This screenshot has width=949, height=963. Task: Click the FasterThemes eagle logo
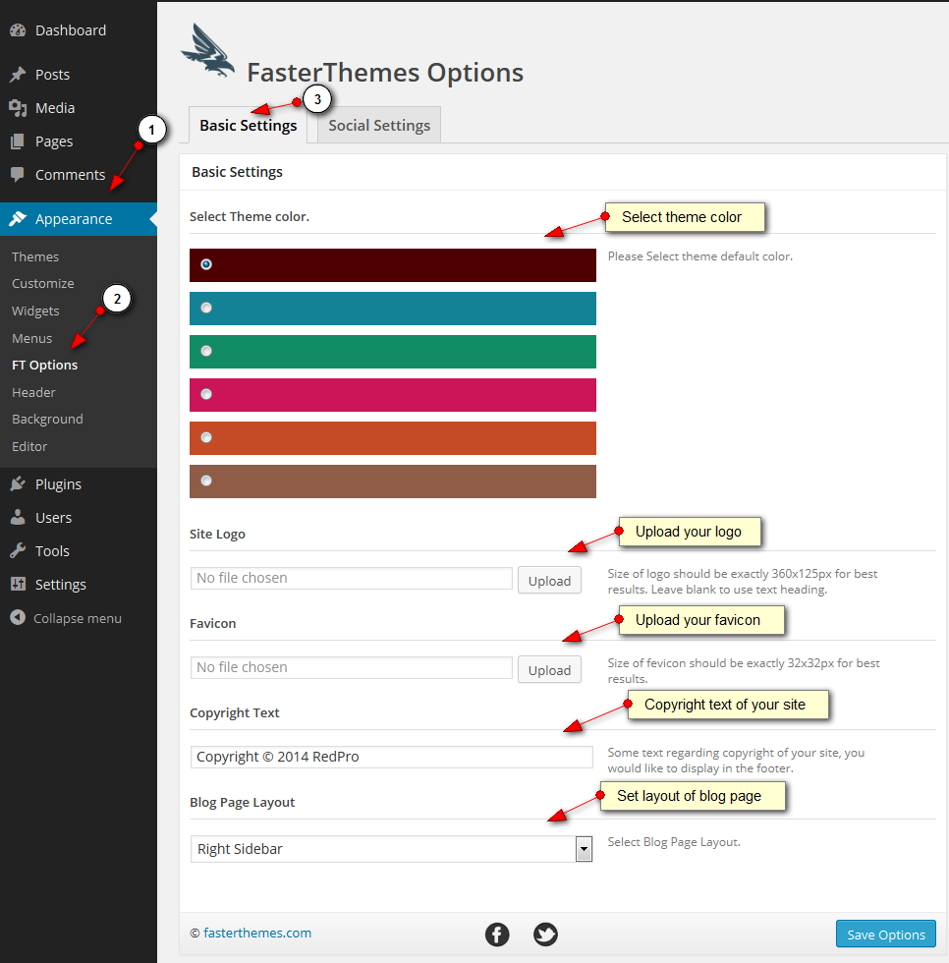208,51
